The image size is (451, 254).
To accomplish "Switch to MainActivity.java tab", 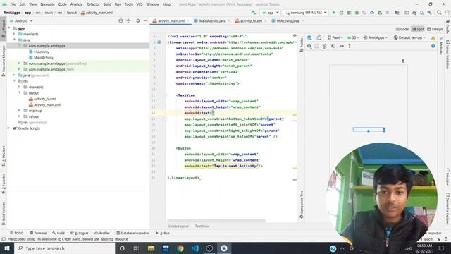I will click(212, 21).
